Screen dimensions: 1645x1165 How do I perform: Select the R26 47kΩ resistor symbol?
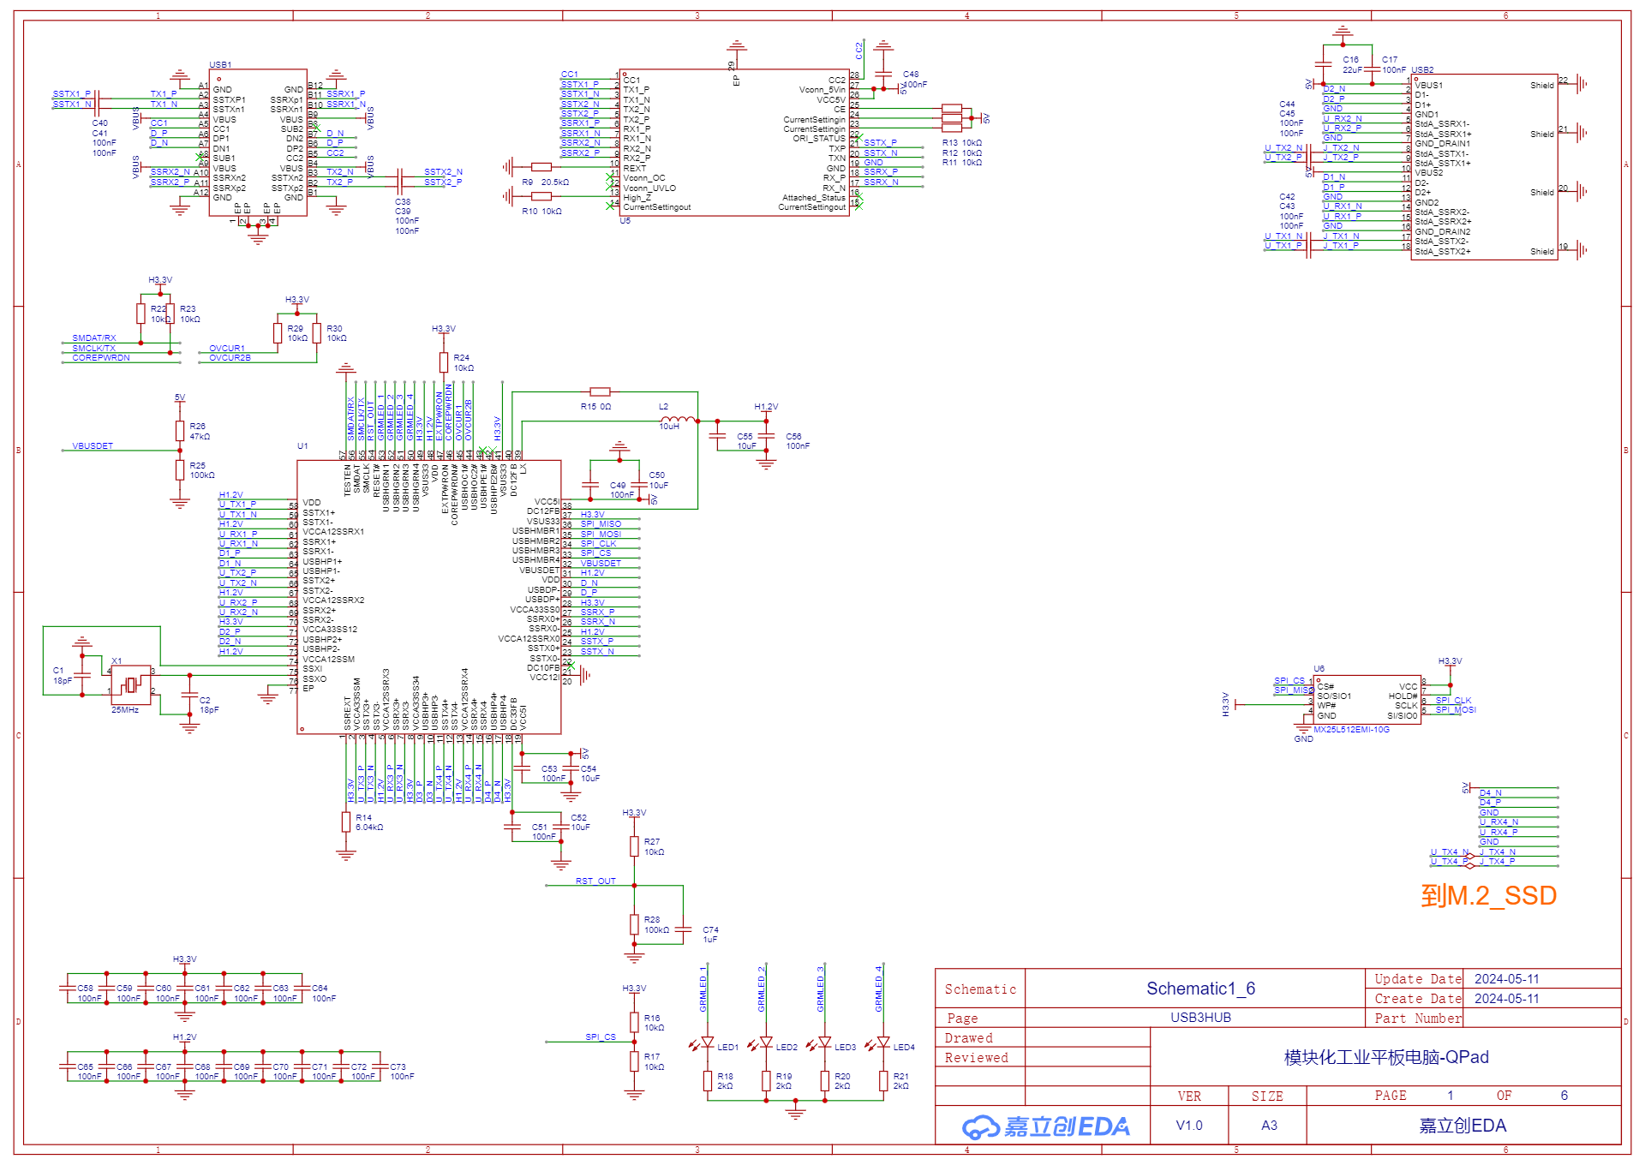180,431
